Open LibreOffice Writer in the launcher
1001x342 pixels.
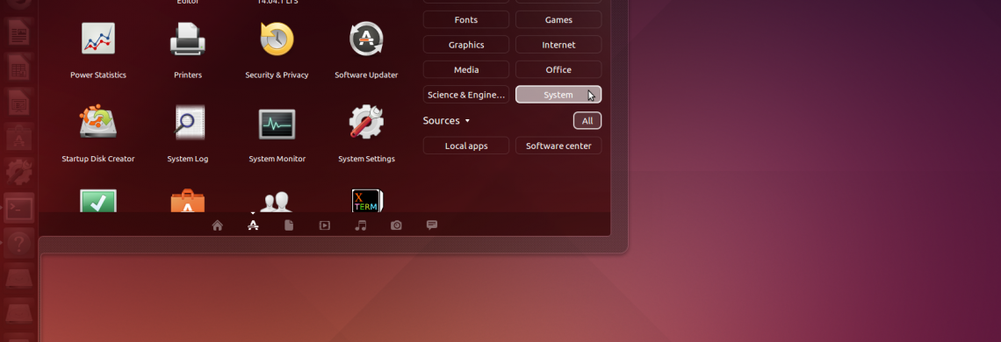pos(19,33)
